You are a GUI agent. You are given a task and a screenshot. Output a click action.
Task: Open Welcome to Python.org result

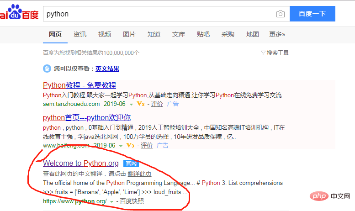[x=81, y=163]
